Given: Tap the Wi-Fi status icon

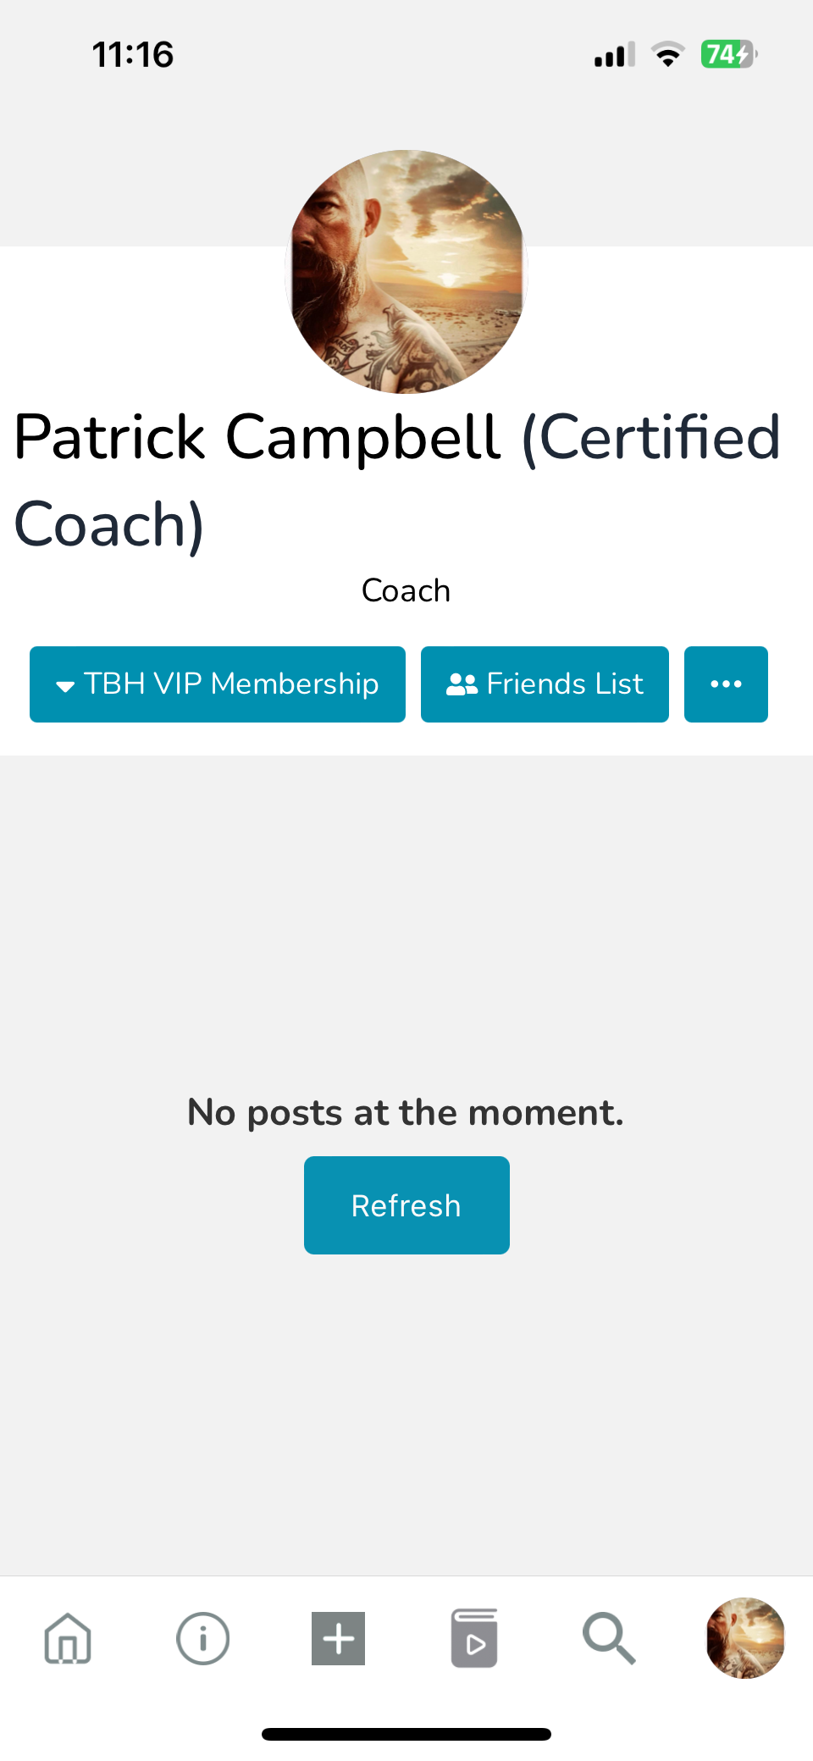Looking at the screenshot, I should tap(668, 55).
